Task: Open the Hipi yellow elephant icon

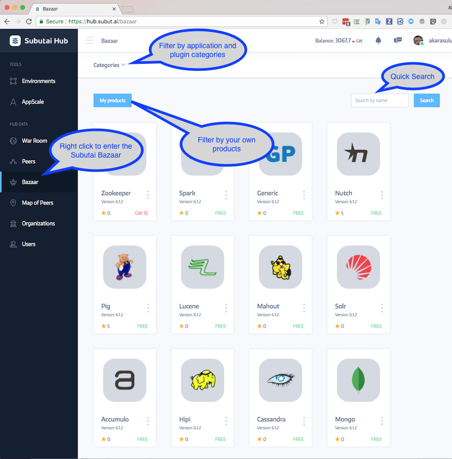Action: click(x=202, y=380)
